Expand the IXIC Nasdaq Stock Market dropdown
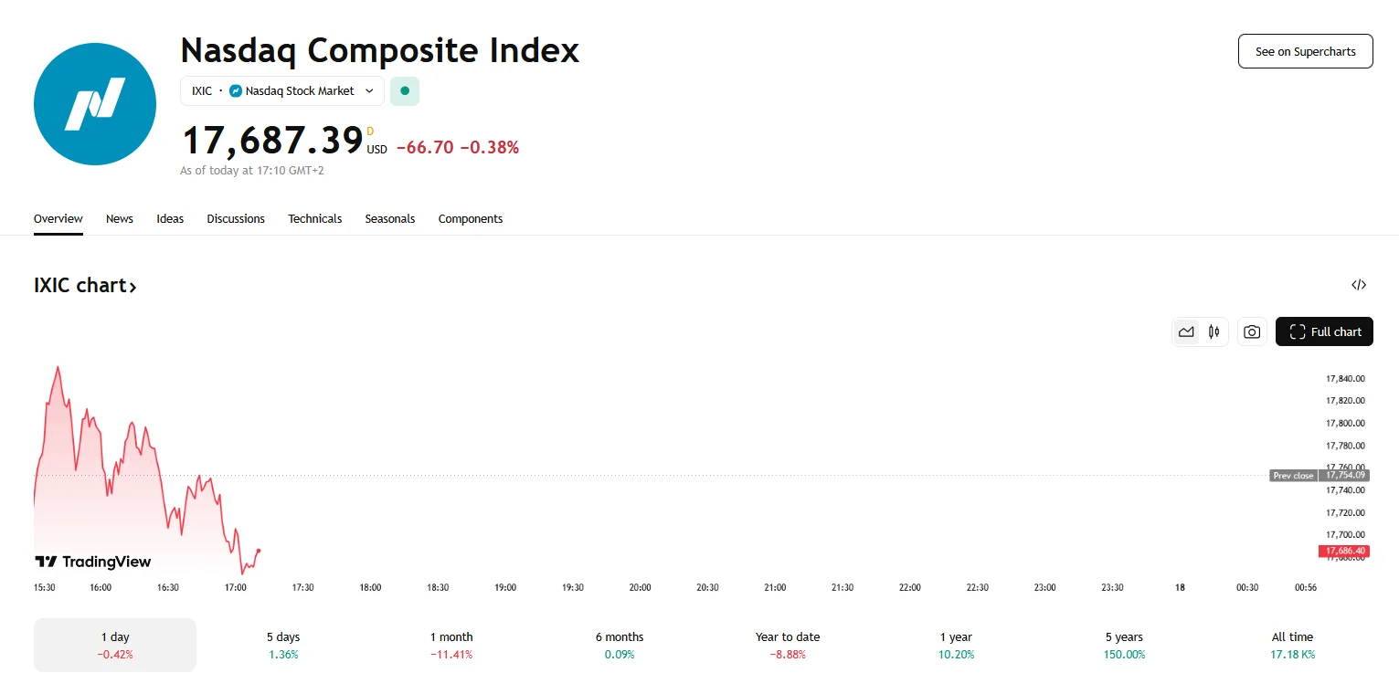Image resolution: width=1399 pixels, height=694 pixels. (x=282, y=91)
